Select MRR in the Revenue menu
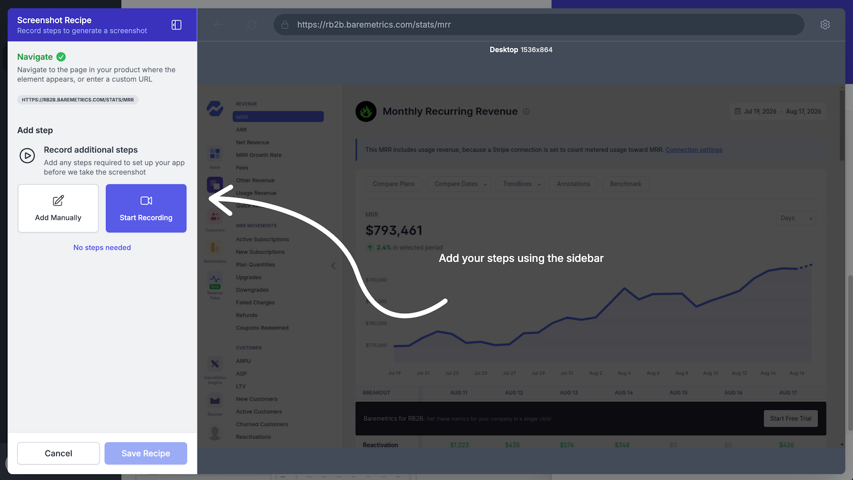This screenshot has height=480, width=853. tap(278, 117)
